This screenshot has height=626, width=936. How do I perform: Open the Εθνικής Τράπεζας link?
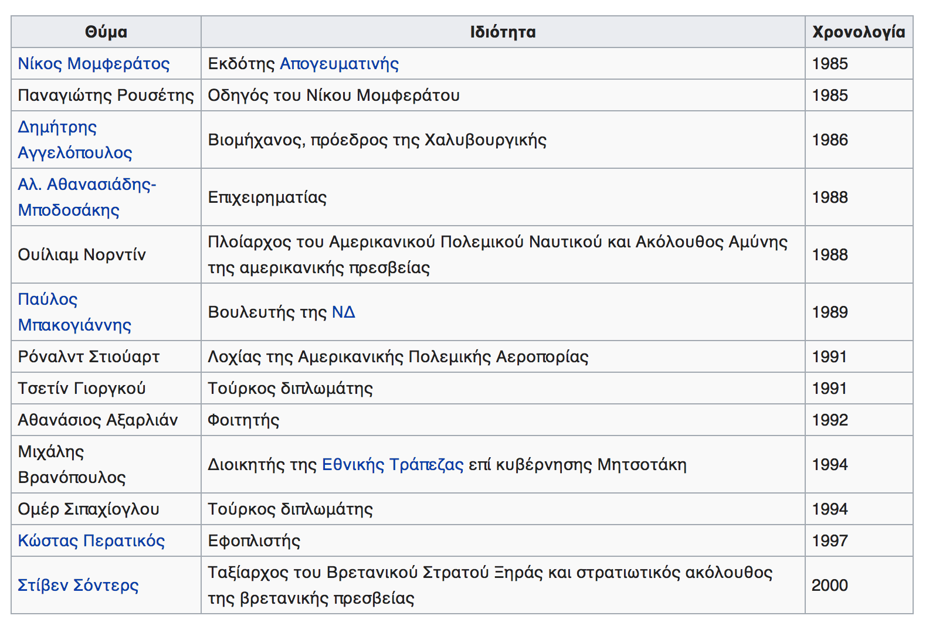[x=393, y=464]
